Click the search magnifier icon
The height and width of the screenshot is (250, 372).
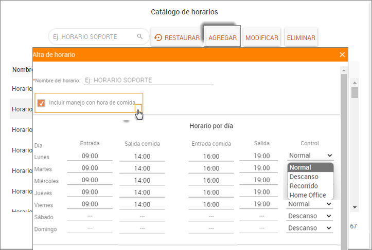pos(139,37)
